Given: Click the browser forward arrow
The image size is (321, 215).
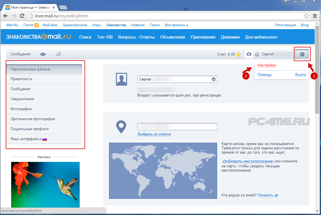Looking at the screenshot, I should (x=14, y=16).
